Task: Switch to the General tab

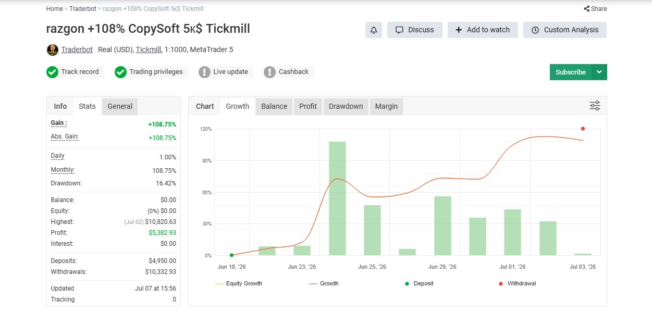Action: coord(120,106)
